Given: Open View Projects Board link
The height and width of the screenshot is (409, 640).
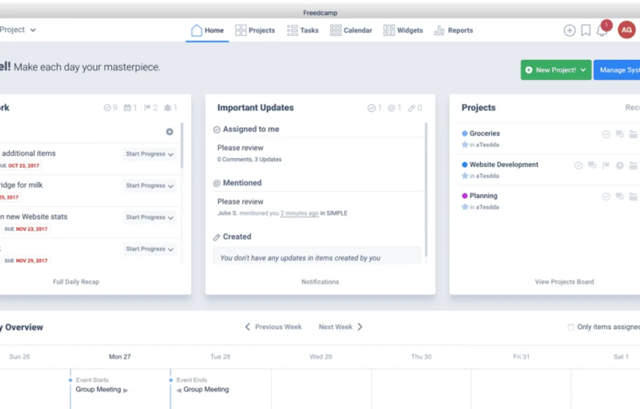Looking at the screenshot, I should pyautogui.click(x=564, y=282).
